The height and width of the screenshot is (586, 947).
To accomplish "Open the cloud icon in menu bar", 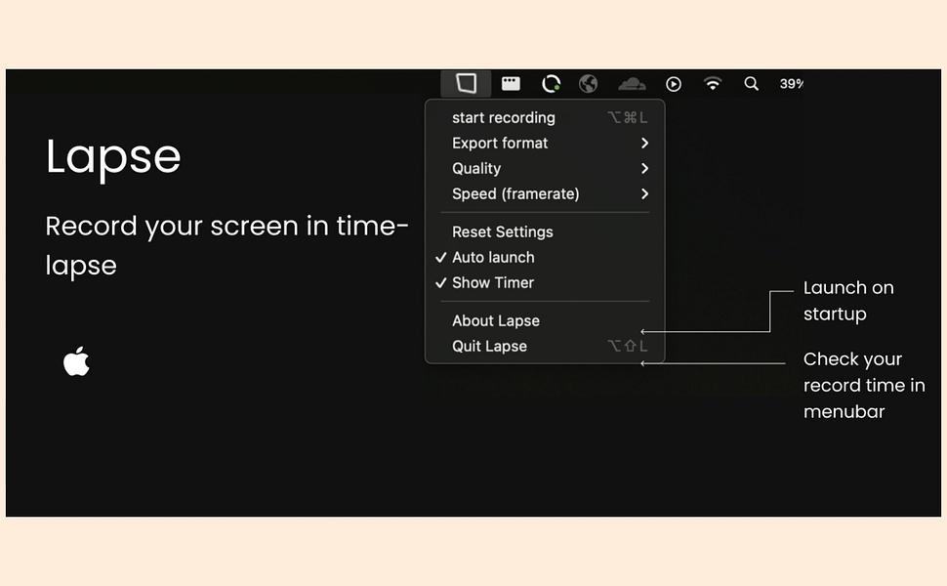I will [632, 83].
